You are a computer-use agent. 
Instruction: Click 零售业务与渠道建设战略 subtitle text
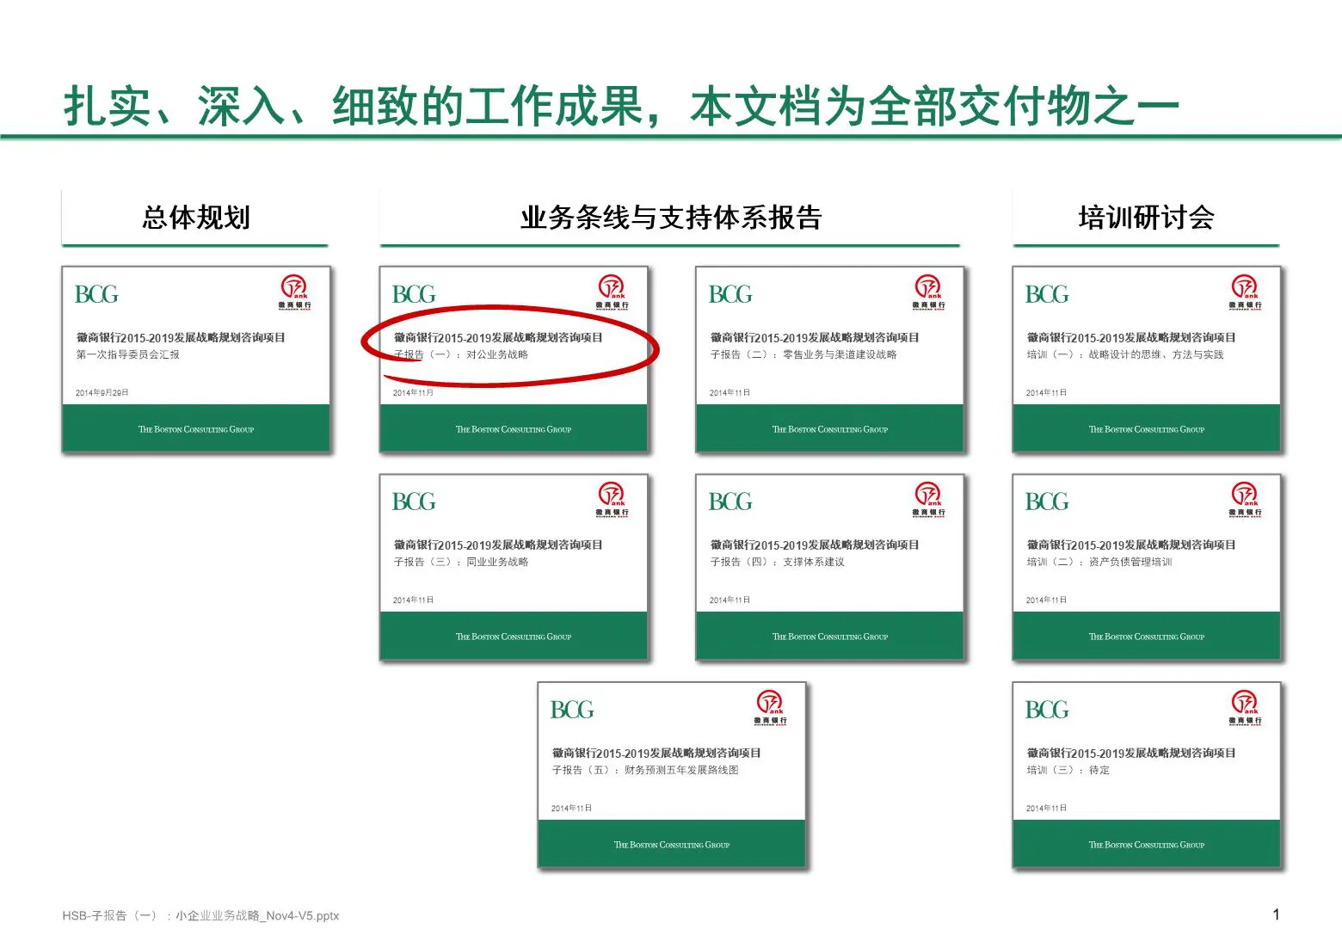pyautogui.click(x=839, y=354)
